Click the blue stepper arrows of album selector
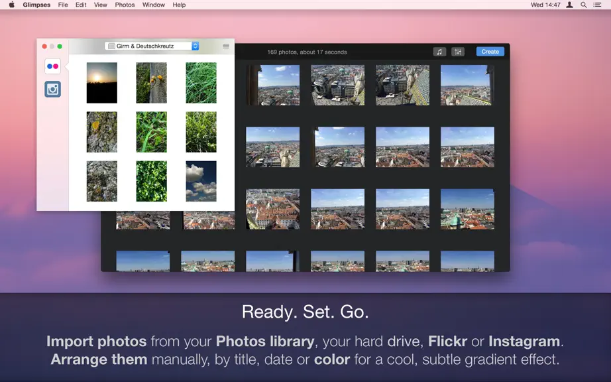The width and height of the screenshot is (611, 382). [195, 46]
